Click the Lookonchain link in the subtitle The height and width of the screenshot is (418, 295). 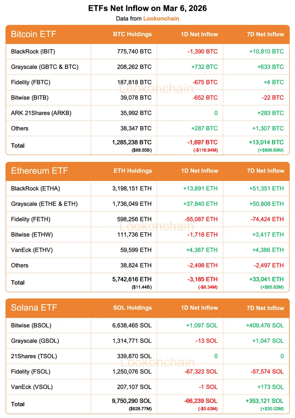coord(161,18)
